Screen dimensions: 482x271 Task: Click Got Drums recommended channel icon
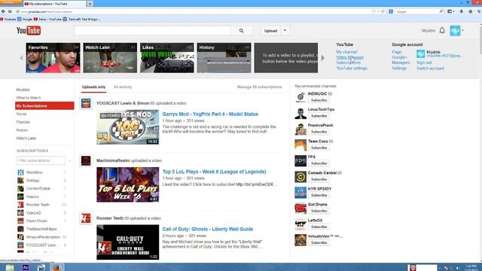(300, 208)
